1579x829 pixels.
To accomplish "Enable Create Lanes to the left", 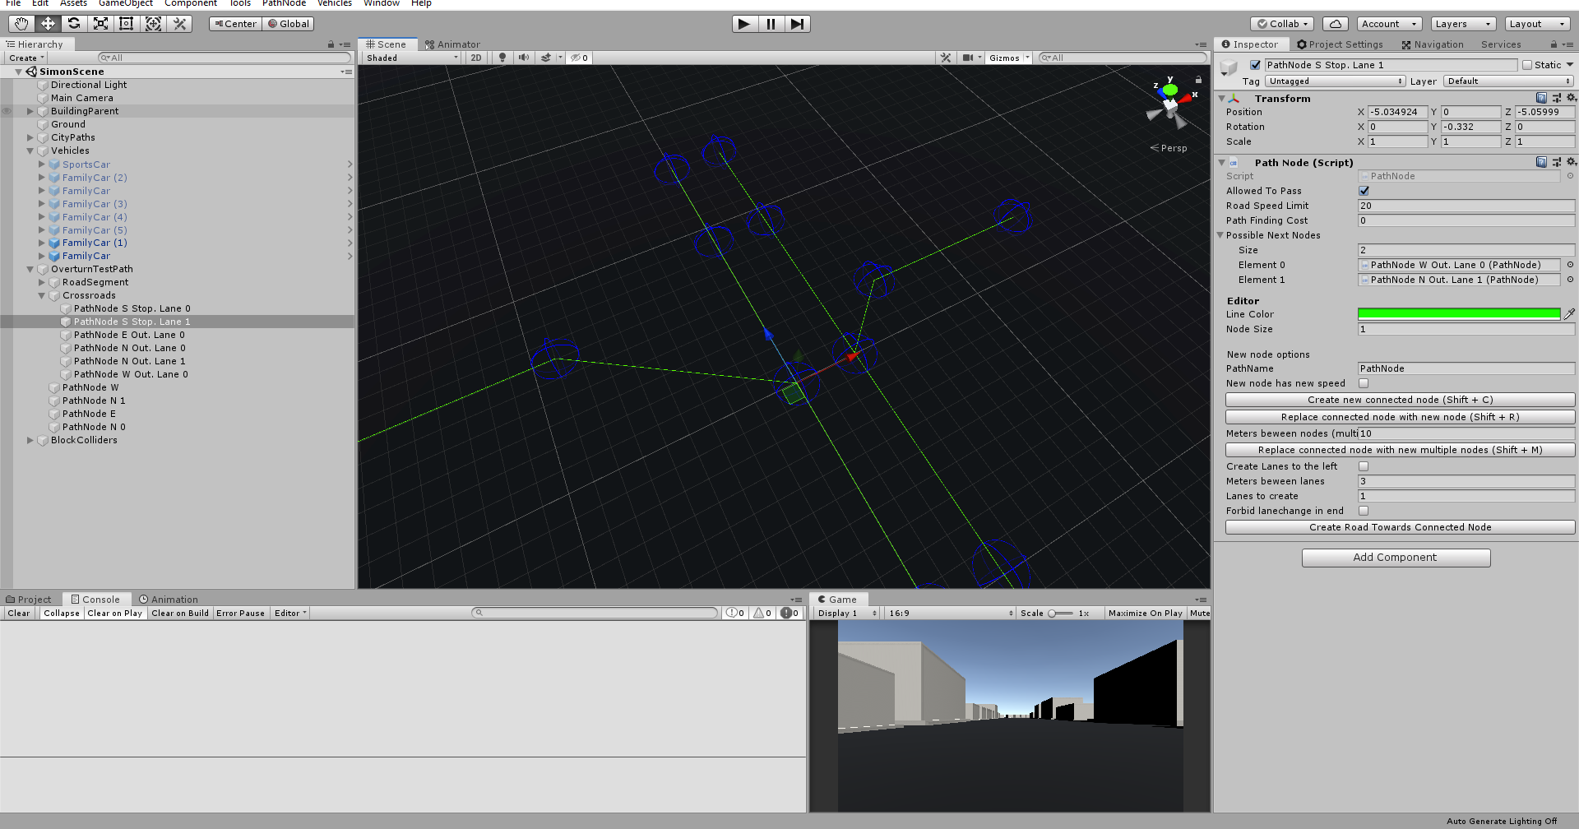I will (x=1364, y=466).
